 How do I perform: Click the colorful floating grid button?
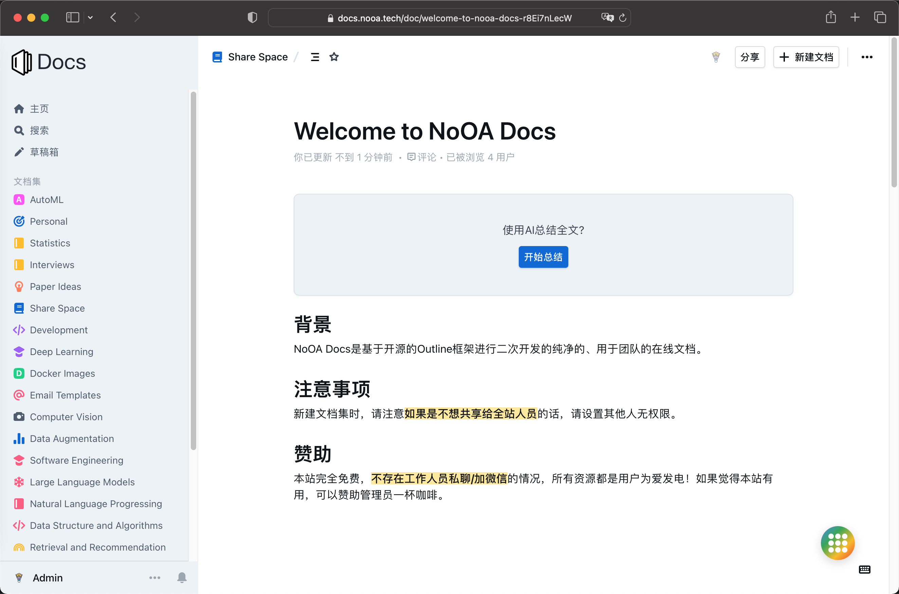[837, 542]
